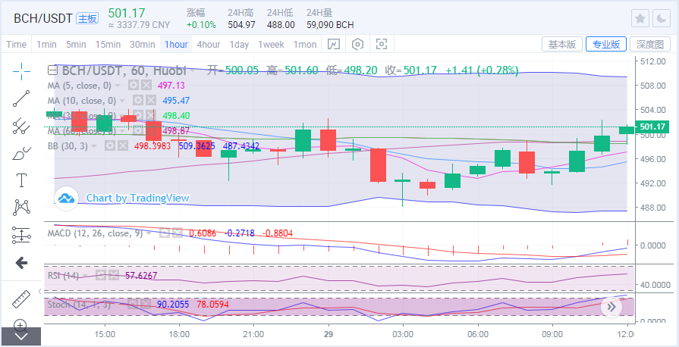The width and height of the screenshot is (679, 347).
Task: Open settings gear for MA 60 indicator
Action: 138,130
